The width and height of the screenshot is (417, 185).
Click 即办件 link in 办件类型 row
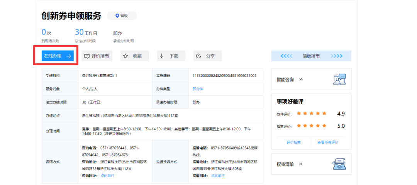click(198, 89)
